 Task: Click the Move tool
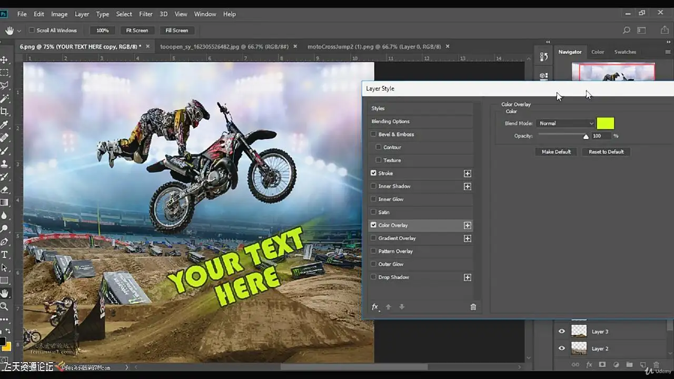[x=5, y=60]
